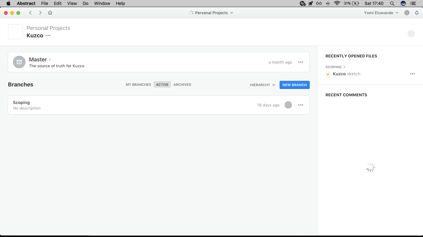Open the Scoping branch row
The image size is (423, 237).
159,105
